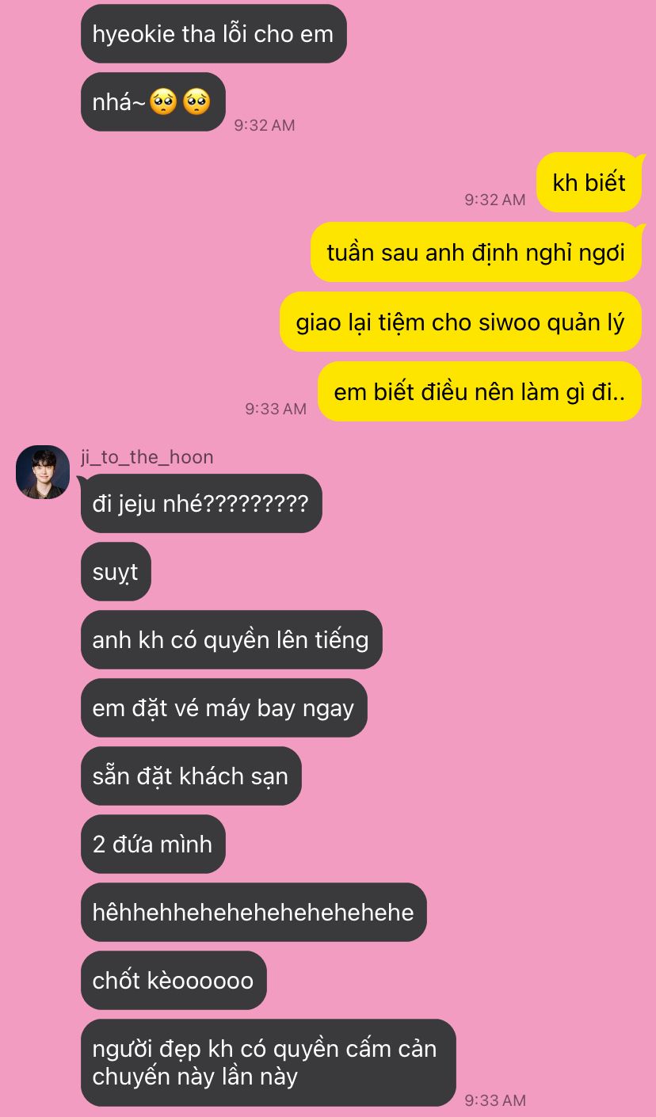Tap the message 'tuần sau anh định nghỉ ngơi'
656x1117 pixels.
click(x=476, y=253)
